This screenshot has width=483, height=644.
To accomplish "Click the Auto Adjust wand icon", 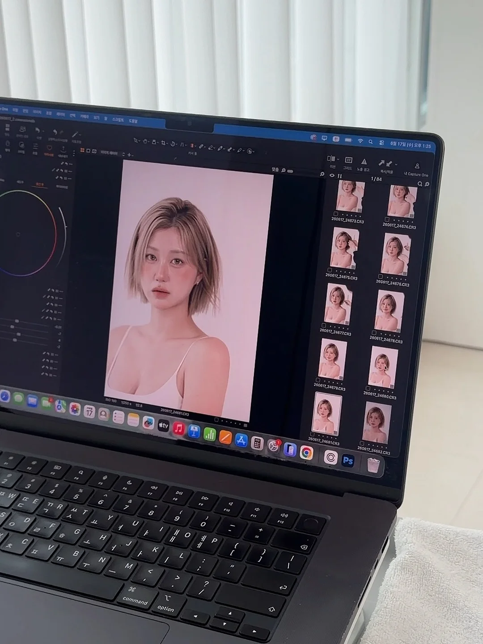I will (76, 134).
